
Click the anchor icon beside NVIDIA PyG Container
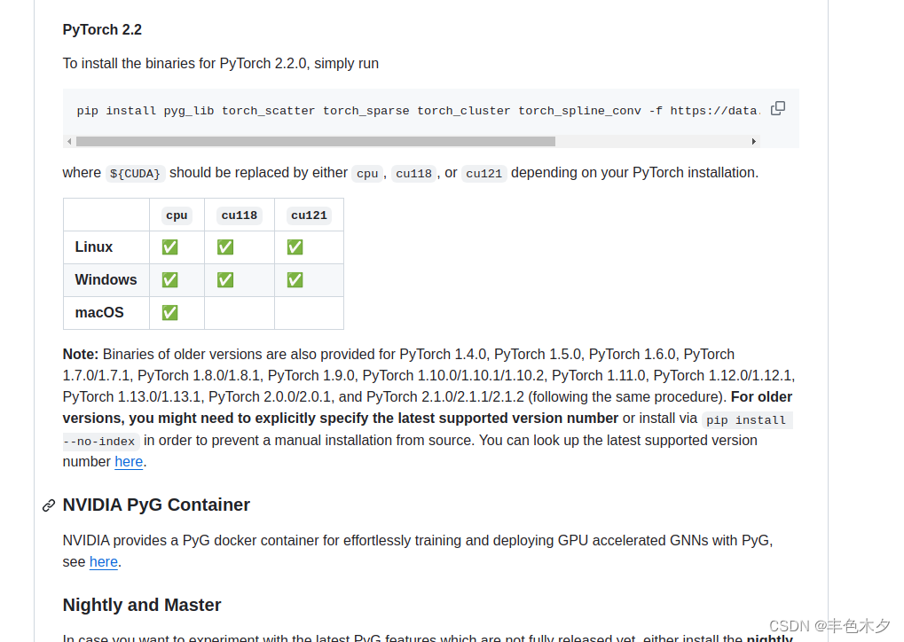click(x=48, y=505)
